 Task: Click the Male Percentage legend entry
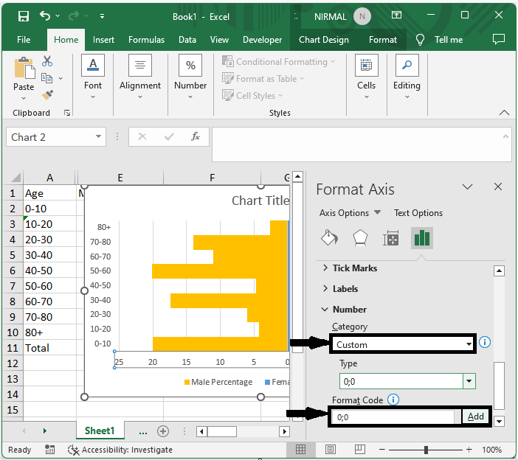[x=218, y=382]
